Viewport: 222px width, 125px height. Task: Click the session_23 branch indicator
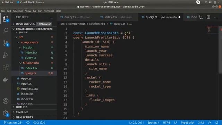click(x=13, y=123)
